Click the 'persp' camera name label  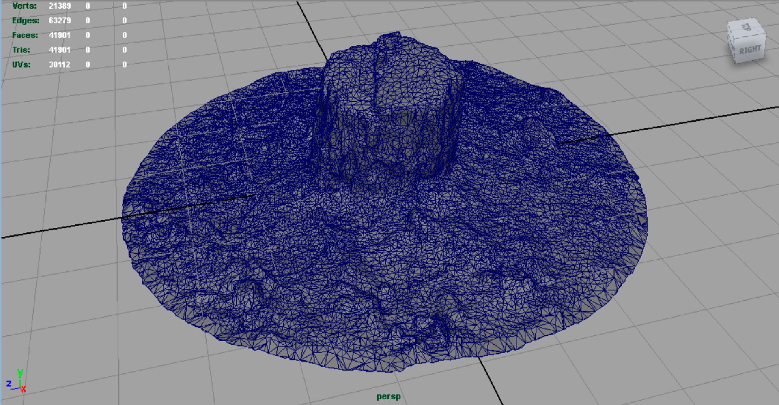click(x=388, y=396)
